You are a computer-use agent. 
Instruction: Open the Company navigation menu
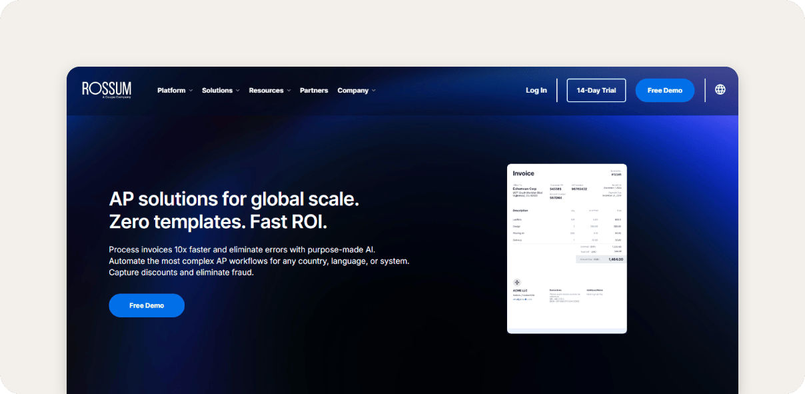click(353, 90)
